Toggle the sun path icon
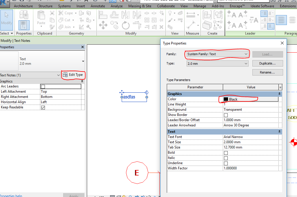Viewport: 297px width, 197px height. (124, 196)
